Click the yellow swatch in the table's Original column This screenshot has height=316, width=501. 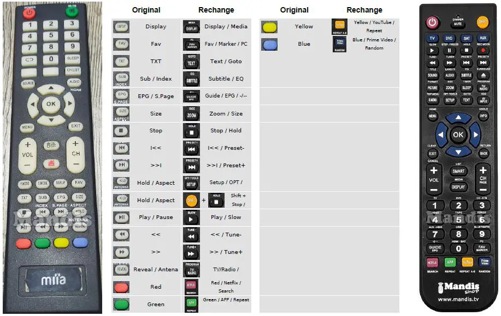pyautogui.click(x=269, y=27)
